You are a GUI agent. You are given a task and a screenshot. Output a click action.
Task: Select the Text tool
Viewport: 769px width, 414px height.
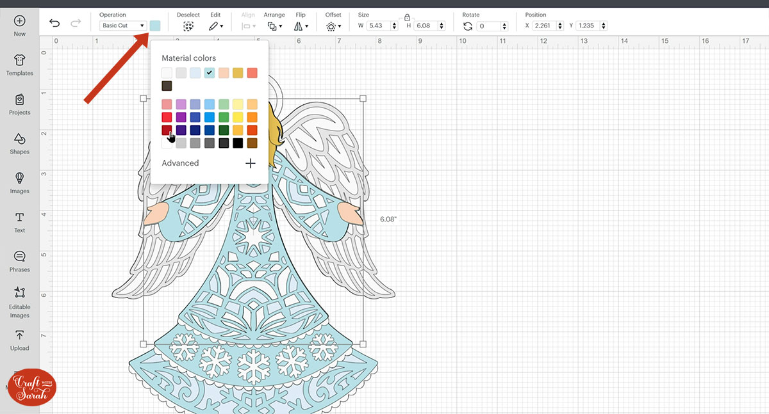19,221
